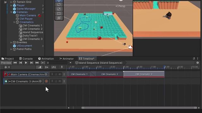The height and width of the screenshot is (113, 202).
Task: Click the current frame number field
Action: coord(57,63)
